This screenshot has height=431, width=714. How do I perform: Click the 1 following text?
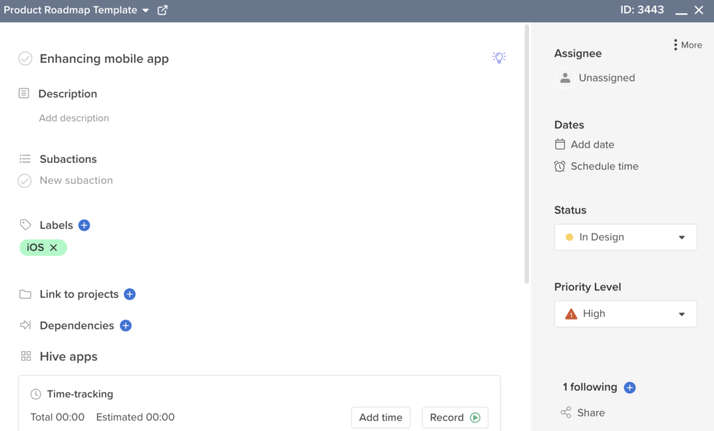click(590, 387)
